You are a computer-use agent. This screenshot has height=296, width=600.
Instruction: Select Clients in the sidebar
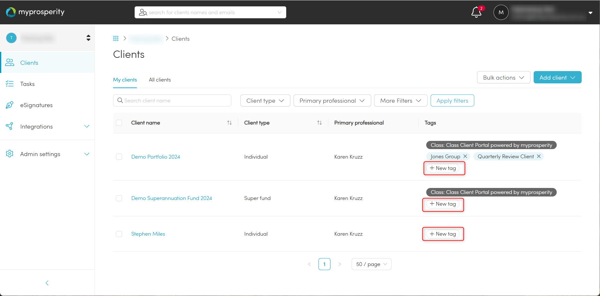point(47,63)
